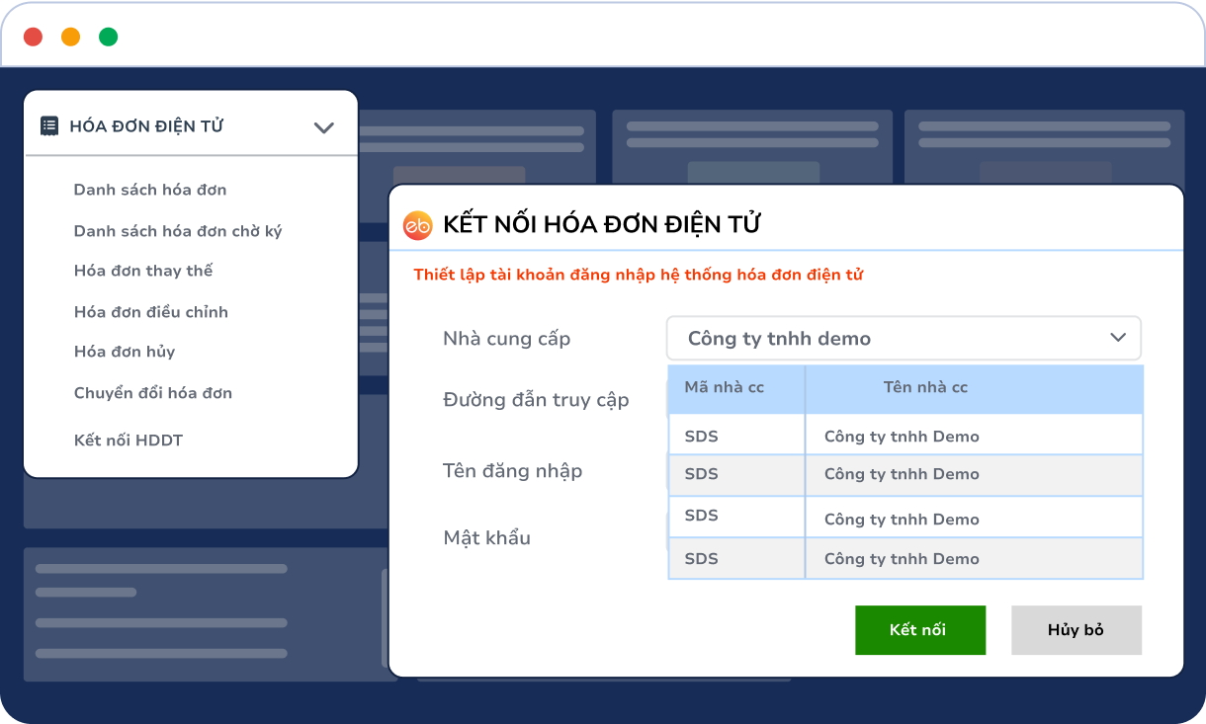1206x724 pixels.
Task: Select "Danh sách hóa đơn" in the sidebar
Action: pyautogui.click(x=148, y=190)
